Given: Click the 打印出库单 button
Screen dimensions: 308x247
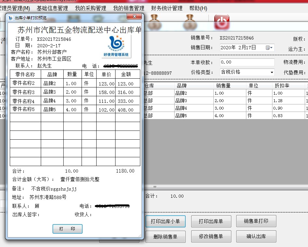Looking at the screenshot, I should (211, 221).
